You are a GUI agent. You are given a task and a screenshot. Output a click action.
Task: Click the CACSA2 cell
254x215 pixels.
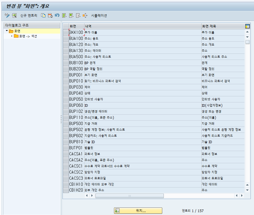coord(76,160)
